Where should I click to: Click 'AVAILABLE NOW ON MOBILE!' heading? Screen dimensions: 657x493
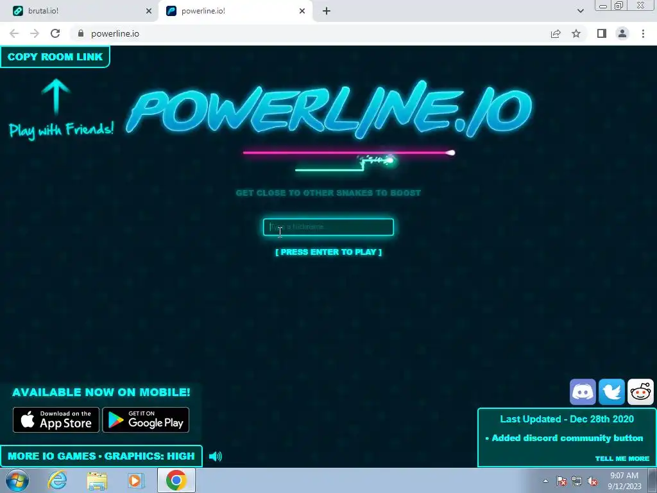(101, 392)
